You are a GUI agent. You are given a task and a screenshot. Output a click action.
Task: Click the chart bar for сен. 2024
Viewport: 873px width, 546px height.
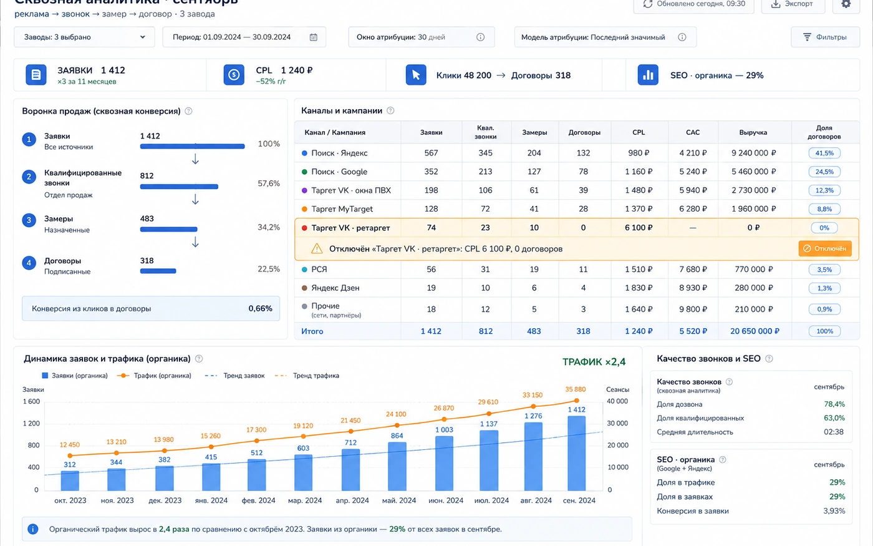(x=577, y=454)
